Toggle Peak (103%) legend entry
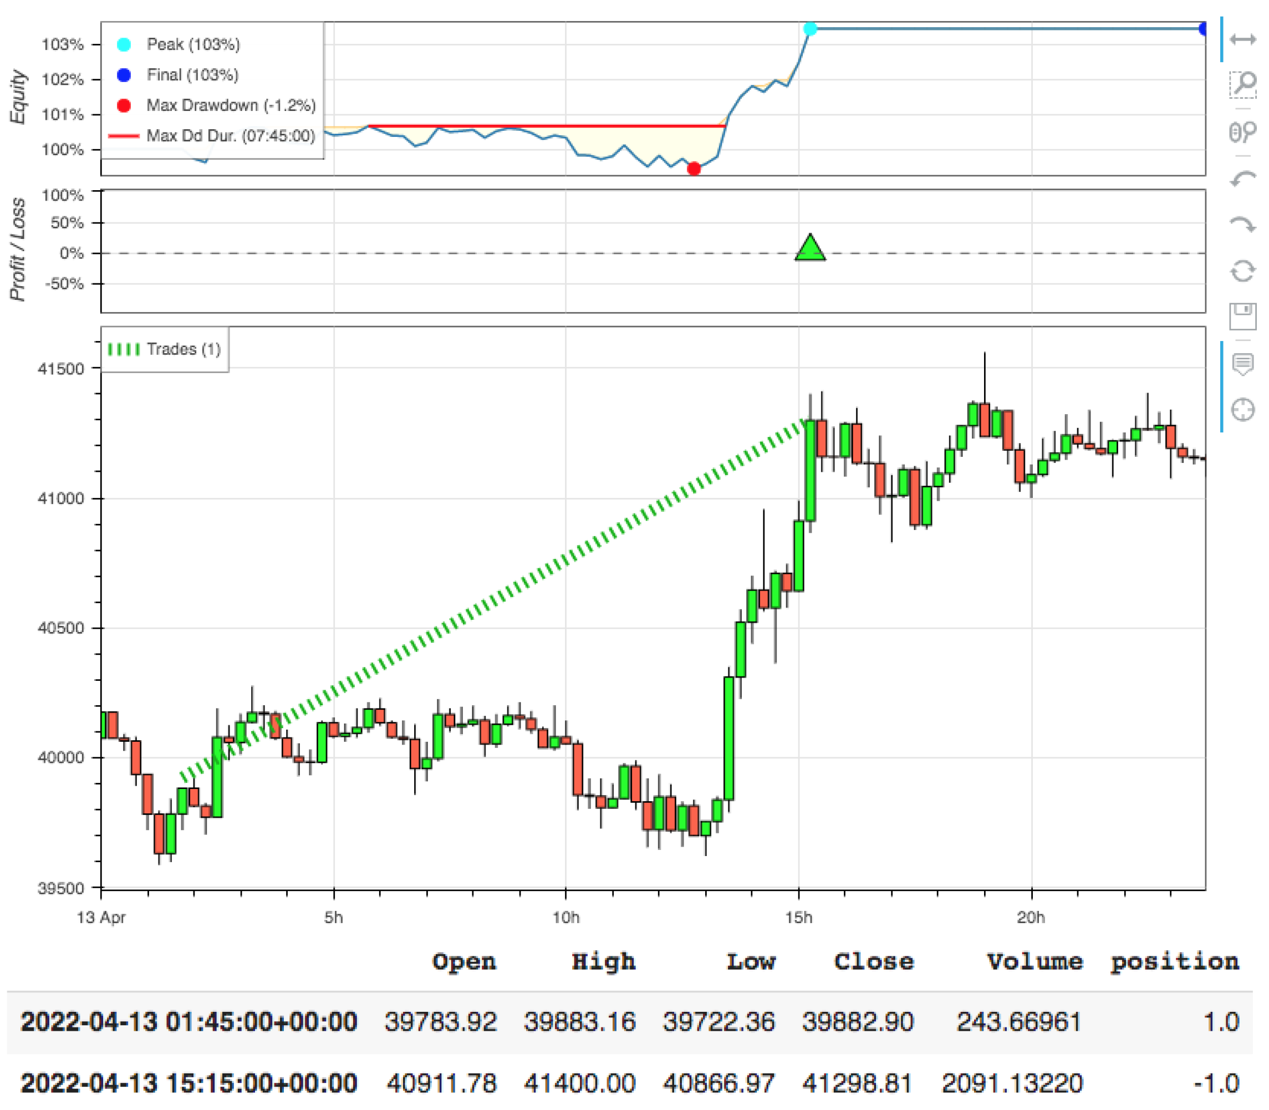The width and height of the screenshot is (1269, 1110). tap(192, 44)
